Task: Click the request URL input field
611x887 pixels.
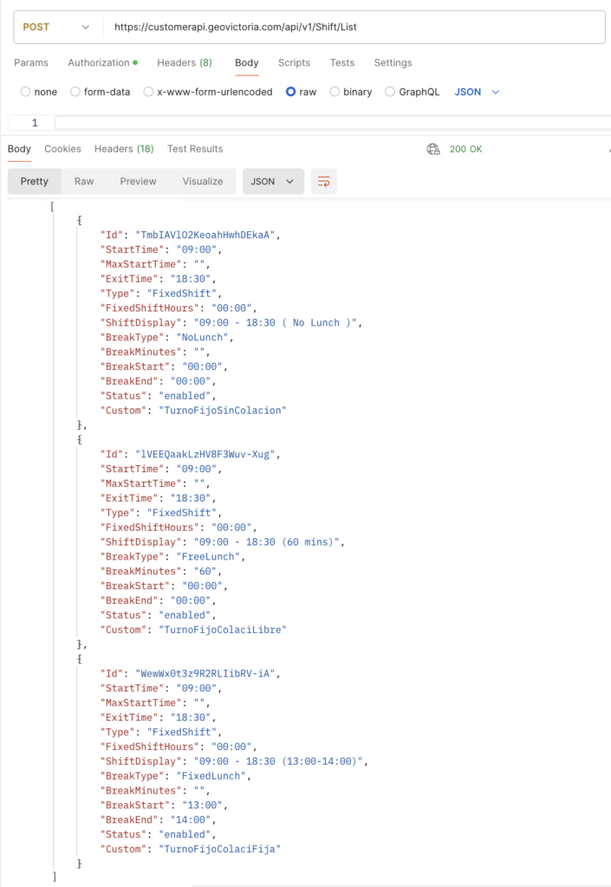Action: [347, 27]
